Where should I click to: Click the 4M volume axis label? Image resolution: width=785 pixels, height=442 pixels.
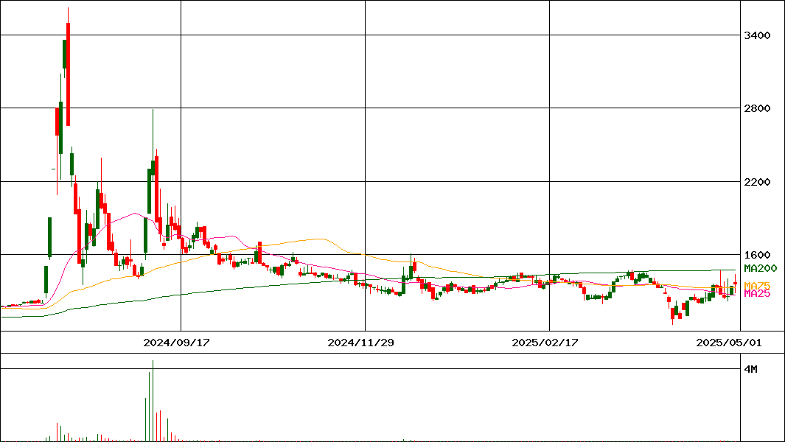(x=750, y=369)
